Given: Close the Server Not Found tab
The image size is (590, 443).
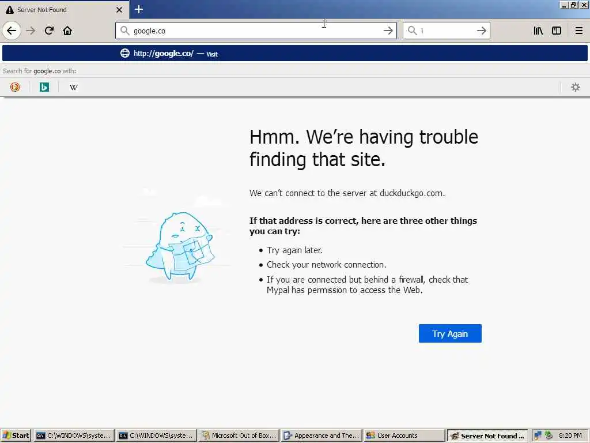Looking at the screenshot, I should [x=119, y=9].
